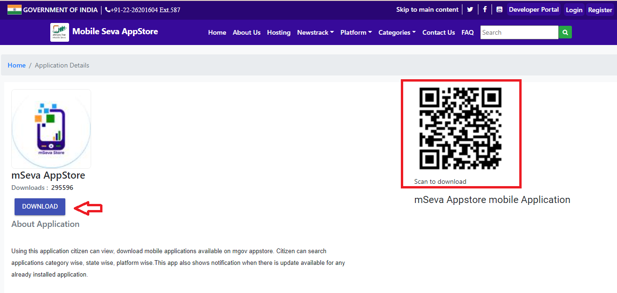The height and width of the screenshot is (293, 617).
Task: Click the DOWNLOAD button
Action: (x=40, y=207)
